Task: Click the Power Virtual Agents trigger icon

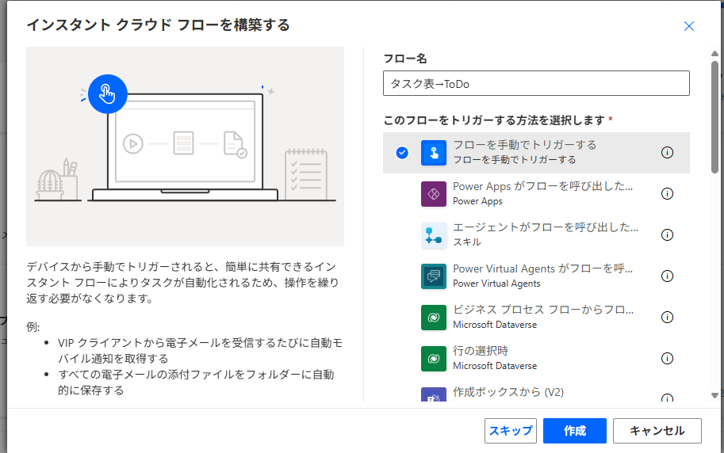Action: [x=434, y=276]
